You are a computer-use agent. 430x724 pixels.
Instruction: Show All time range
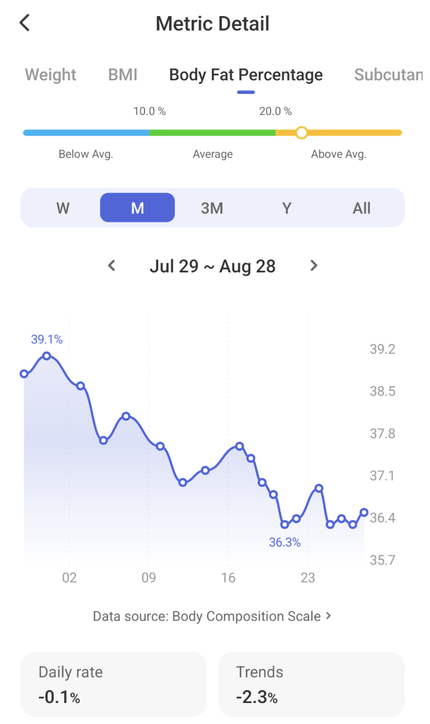(361, 208)
